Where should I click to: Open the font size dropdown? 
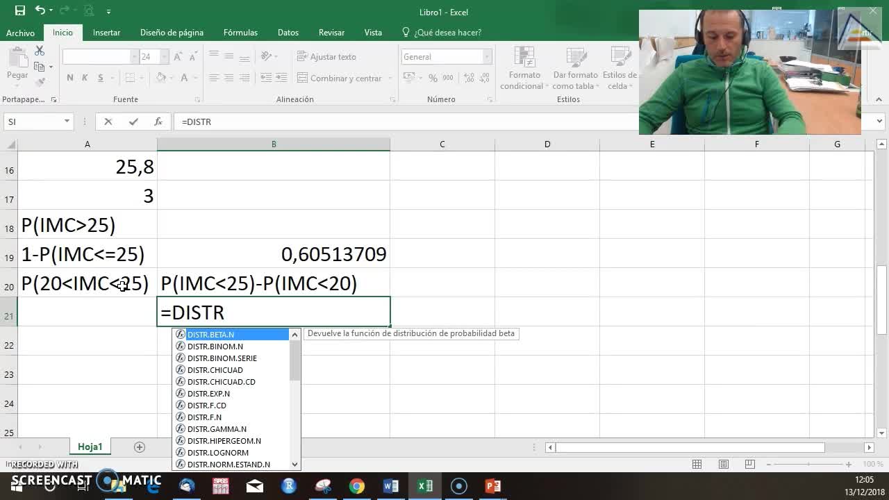[x=165, y=57]
